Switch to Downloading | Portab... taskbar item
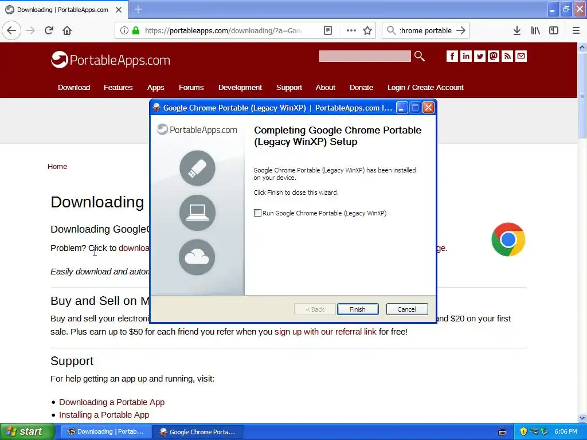 [x=106, y=431]
